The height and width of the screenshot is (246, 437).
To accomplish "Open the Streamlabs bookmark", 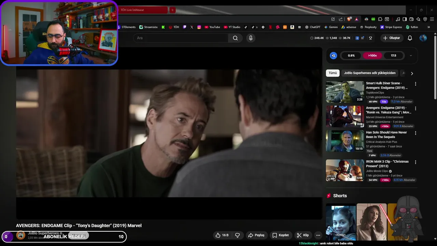I will [149, 27].
